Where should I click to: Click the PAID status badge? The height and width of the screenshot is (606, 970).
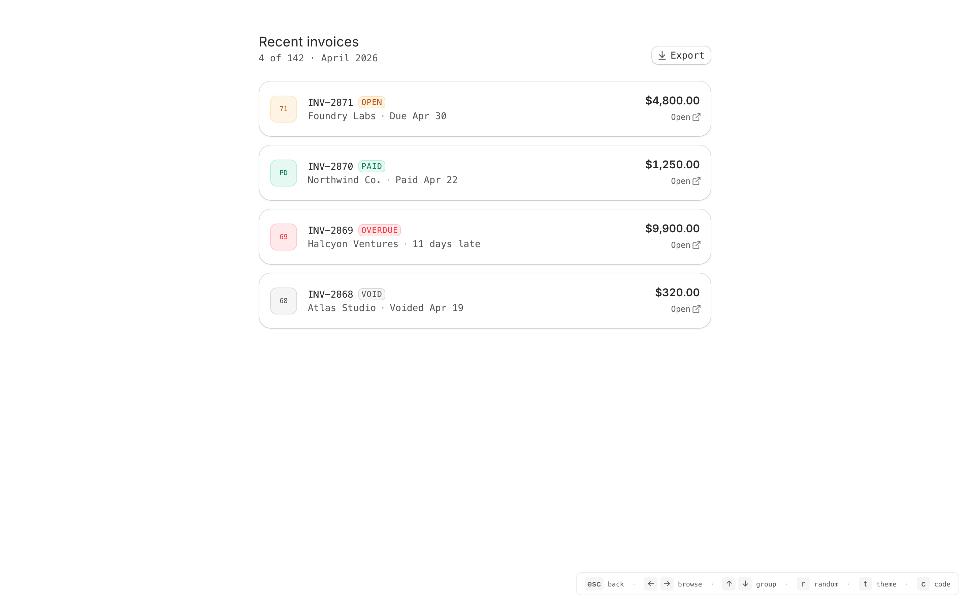pyautogui.click(x=371, y=166)
